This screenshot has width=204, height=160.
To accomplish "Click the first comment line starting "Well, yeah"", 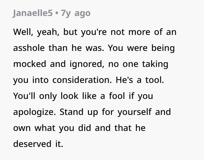I will pyautogui.click(x=95, y=32).
